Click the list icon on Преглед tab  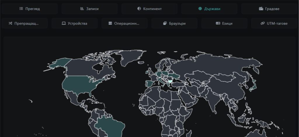pos(21,9)
